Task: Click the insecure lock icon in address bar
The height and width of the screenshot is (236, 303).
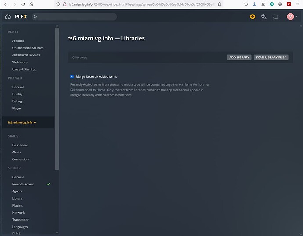Action: coord(65,4)
